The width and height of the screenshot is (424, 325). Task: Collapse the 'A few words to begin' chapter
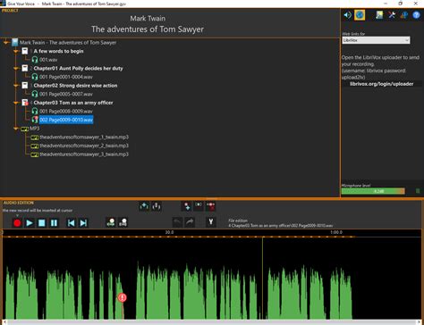tap(16, 51)
